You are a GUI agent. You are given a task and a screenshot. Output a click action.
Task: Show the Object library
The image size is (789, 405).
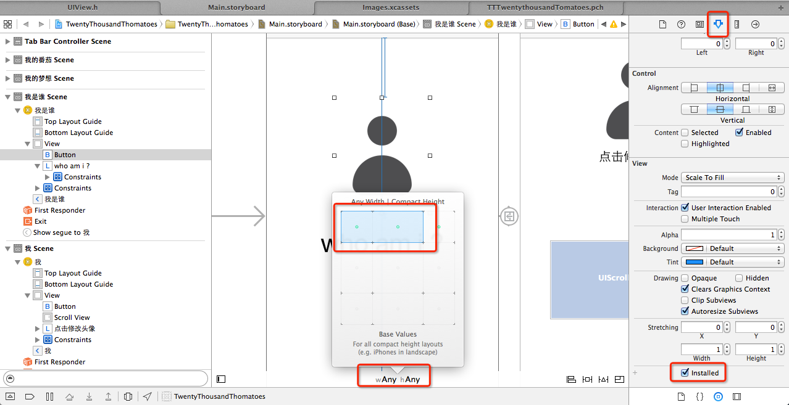718,396
